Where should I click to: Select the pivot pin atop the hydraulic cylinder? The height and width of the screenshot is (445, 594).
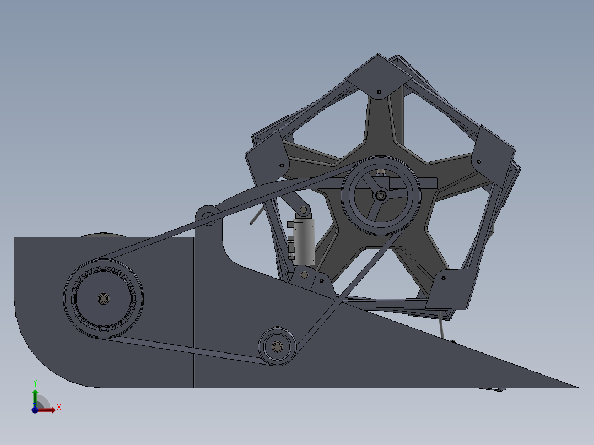(x=304, y=210)
